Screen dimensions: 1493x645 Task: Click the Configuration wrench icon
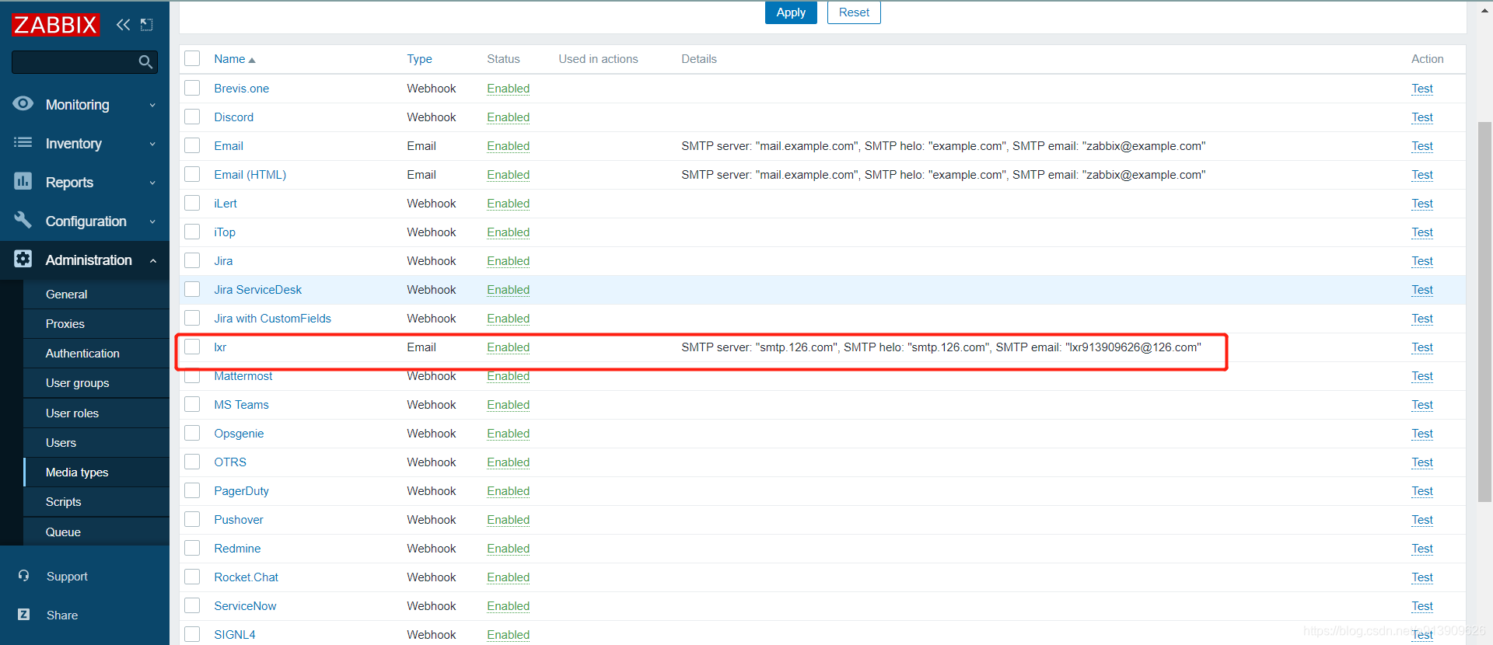(23, 220)
